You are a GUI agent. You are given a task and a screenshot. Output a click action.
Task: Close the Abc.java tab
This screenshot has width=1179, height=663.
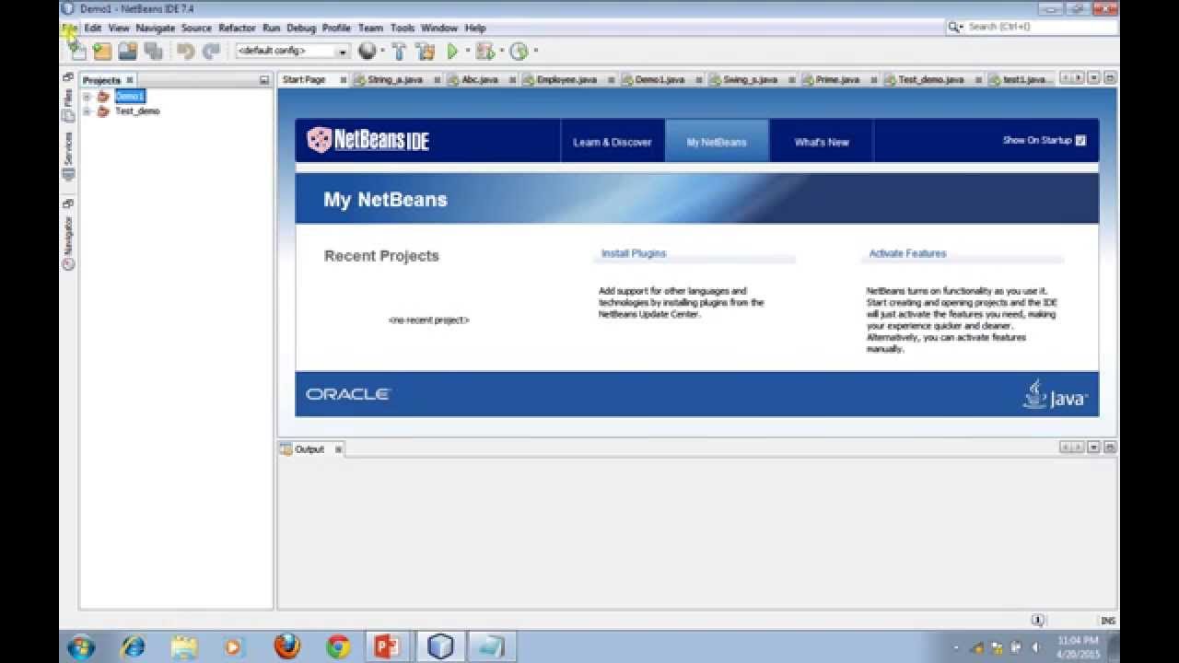coord(513,80)
